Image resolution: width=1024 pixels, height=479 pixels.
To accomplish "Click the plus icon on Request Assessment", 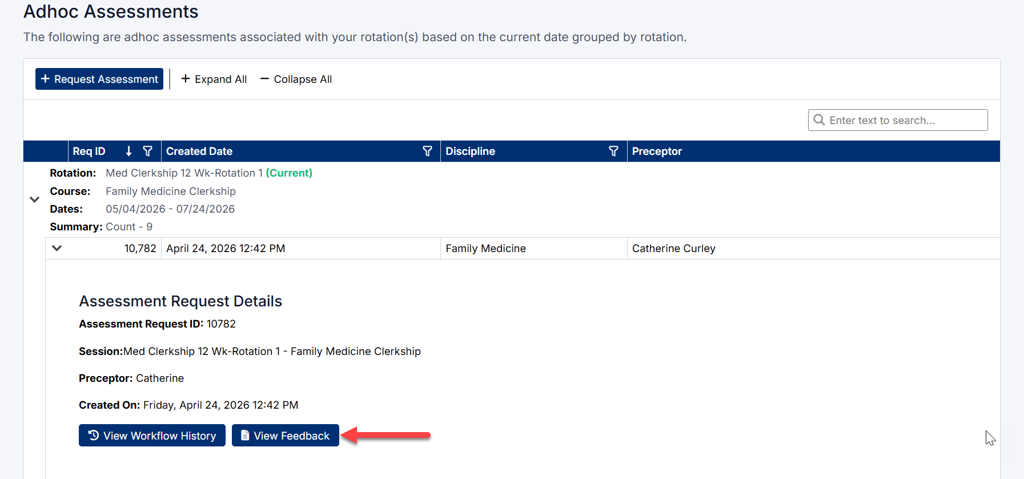I will click(46, 79).
